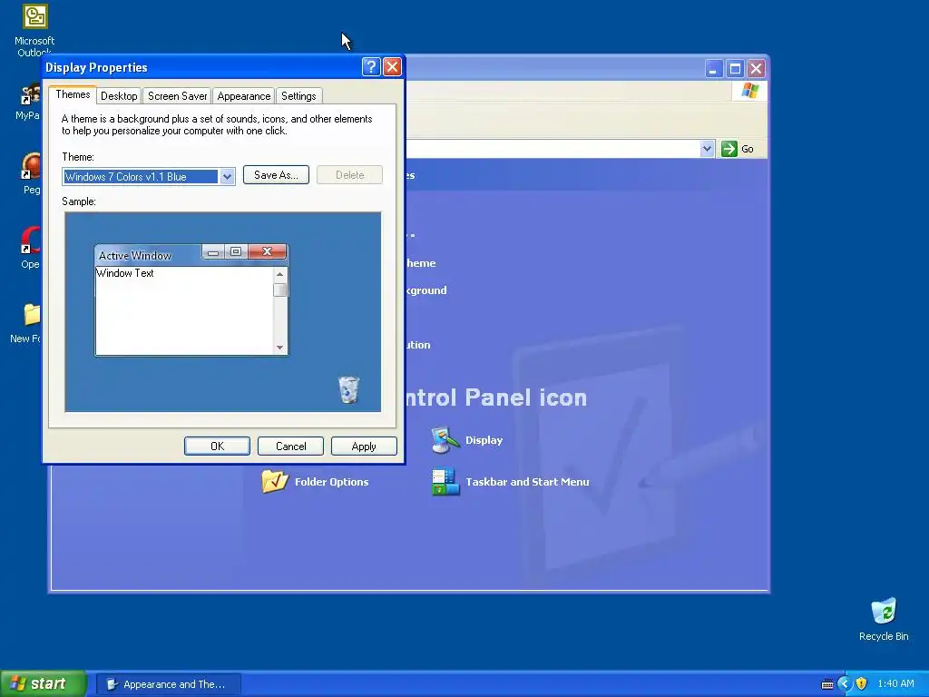Close the Display Properties dialog
The width and height of the screenshot is (929, 697).
click(x=392, y=67)
